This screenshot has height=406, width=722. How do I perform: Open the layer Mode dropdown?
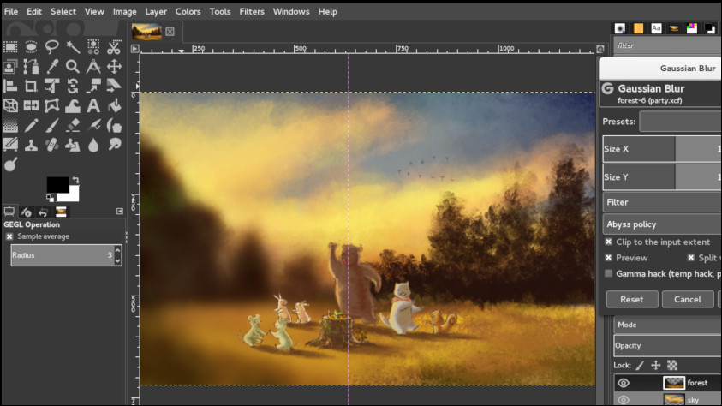[668, 325]
